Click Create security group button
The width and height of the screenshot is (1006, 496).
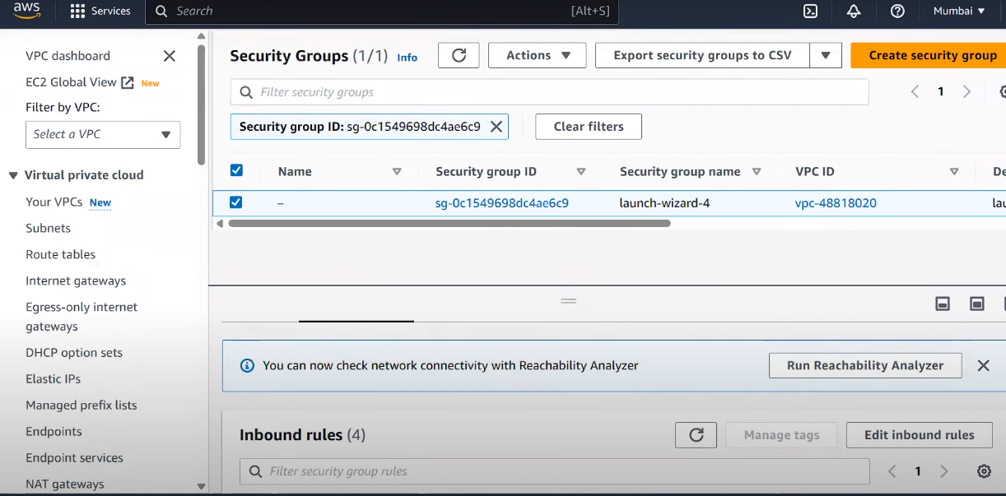(x=929, y=55)
